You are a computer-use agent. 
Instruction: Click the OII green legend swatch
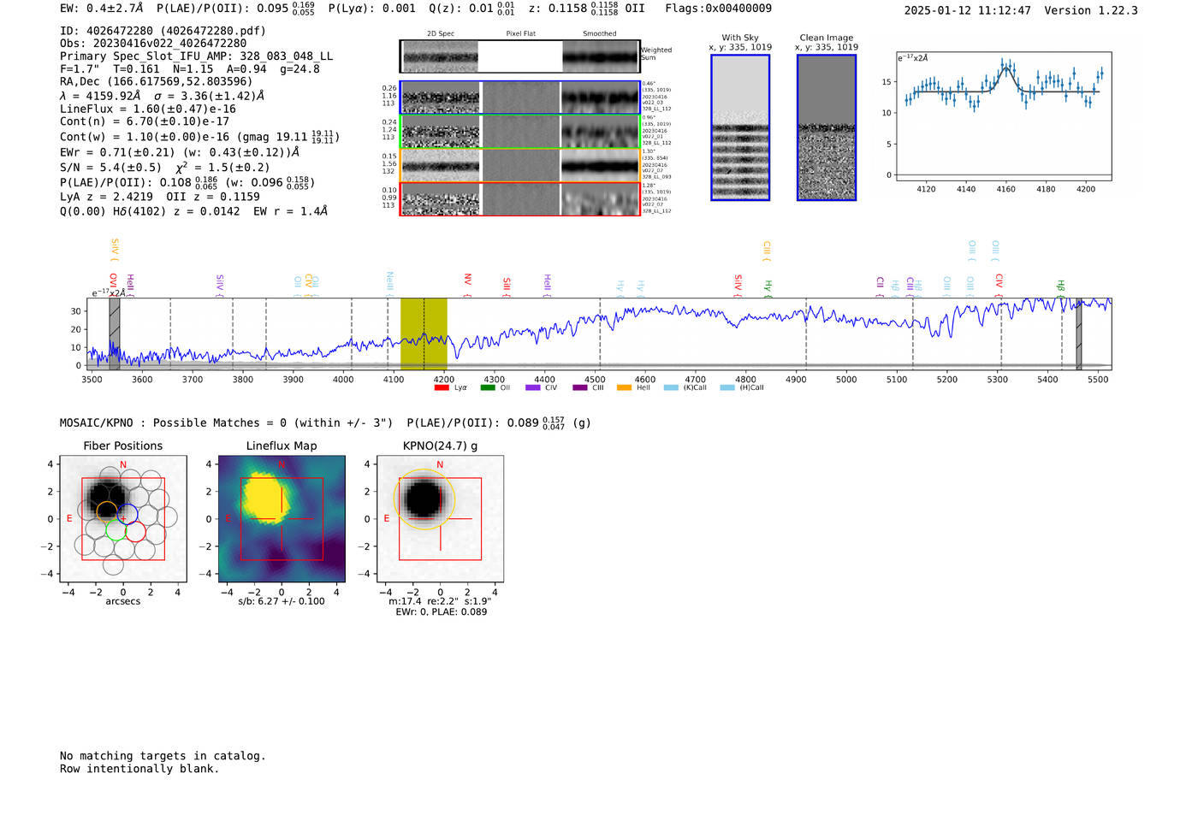coord(487,387)
